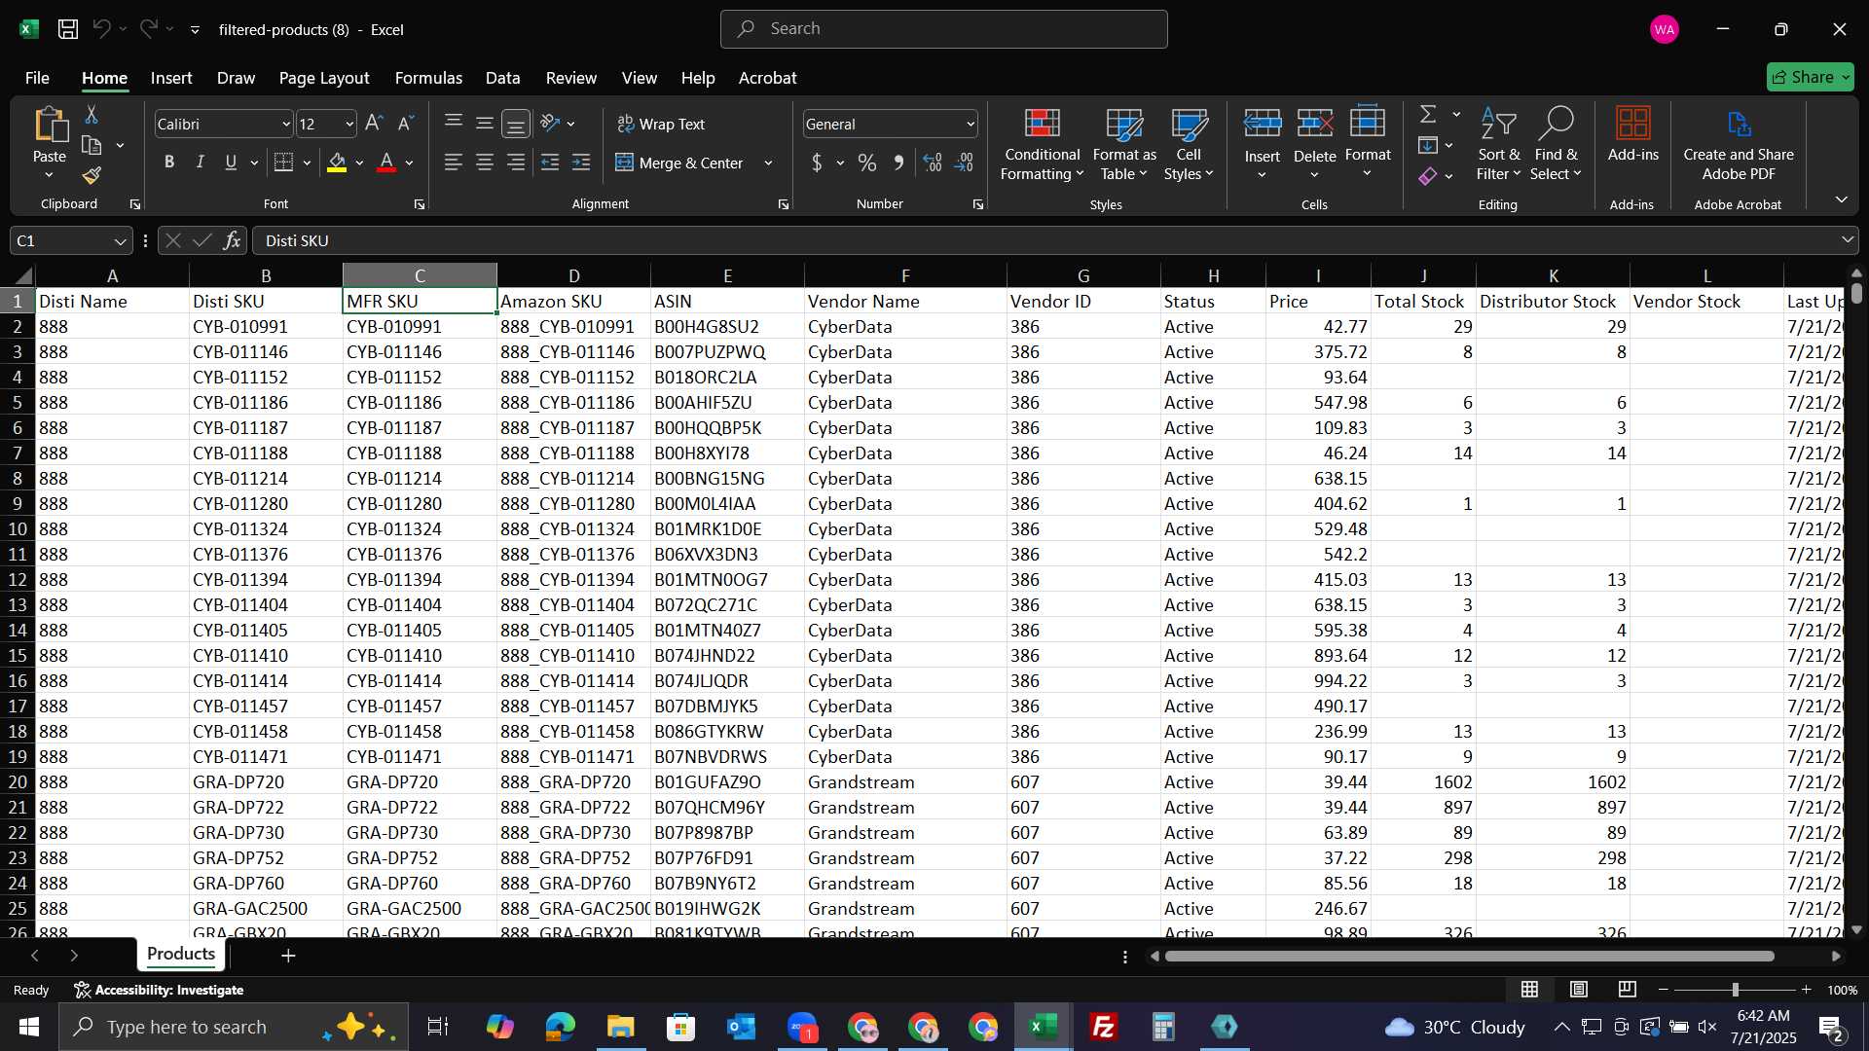Screen dimensions: 1869x1051
Task: Center text horizontally
Action: (485, 163)
